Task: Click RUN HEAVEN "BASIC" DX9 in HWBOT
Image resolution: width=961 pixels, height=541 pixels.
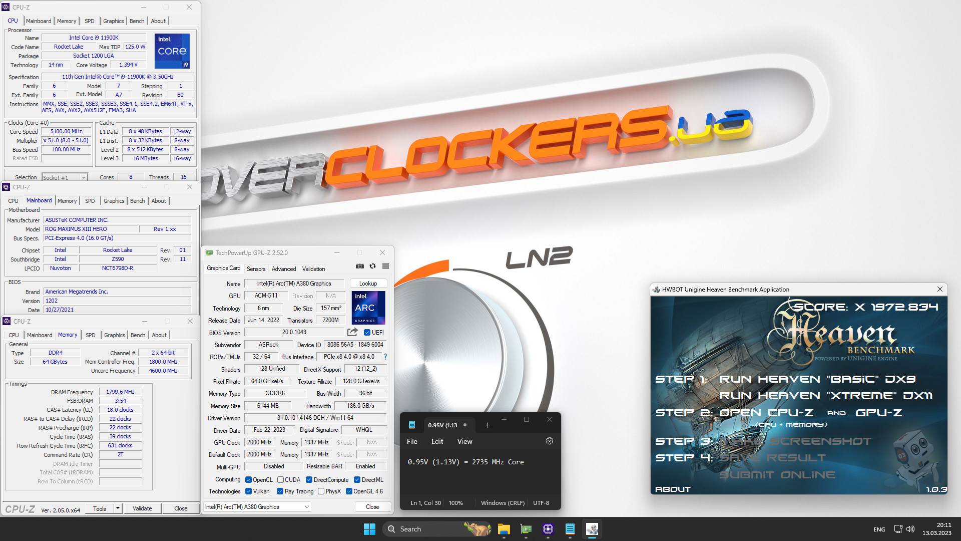Action: [817, 379]
